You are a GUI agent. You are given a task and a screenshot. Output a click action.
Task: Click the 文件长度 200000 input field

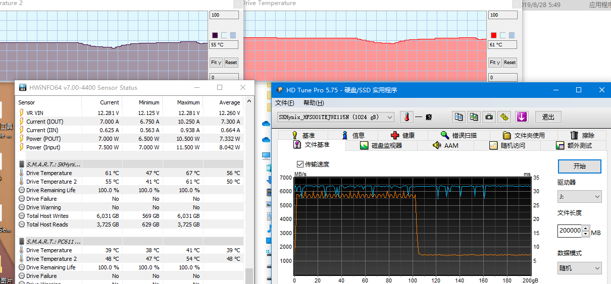570,231
